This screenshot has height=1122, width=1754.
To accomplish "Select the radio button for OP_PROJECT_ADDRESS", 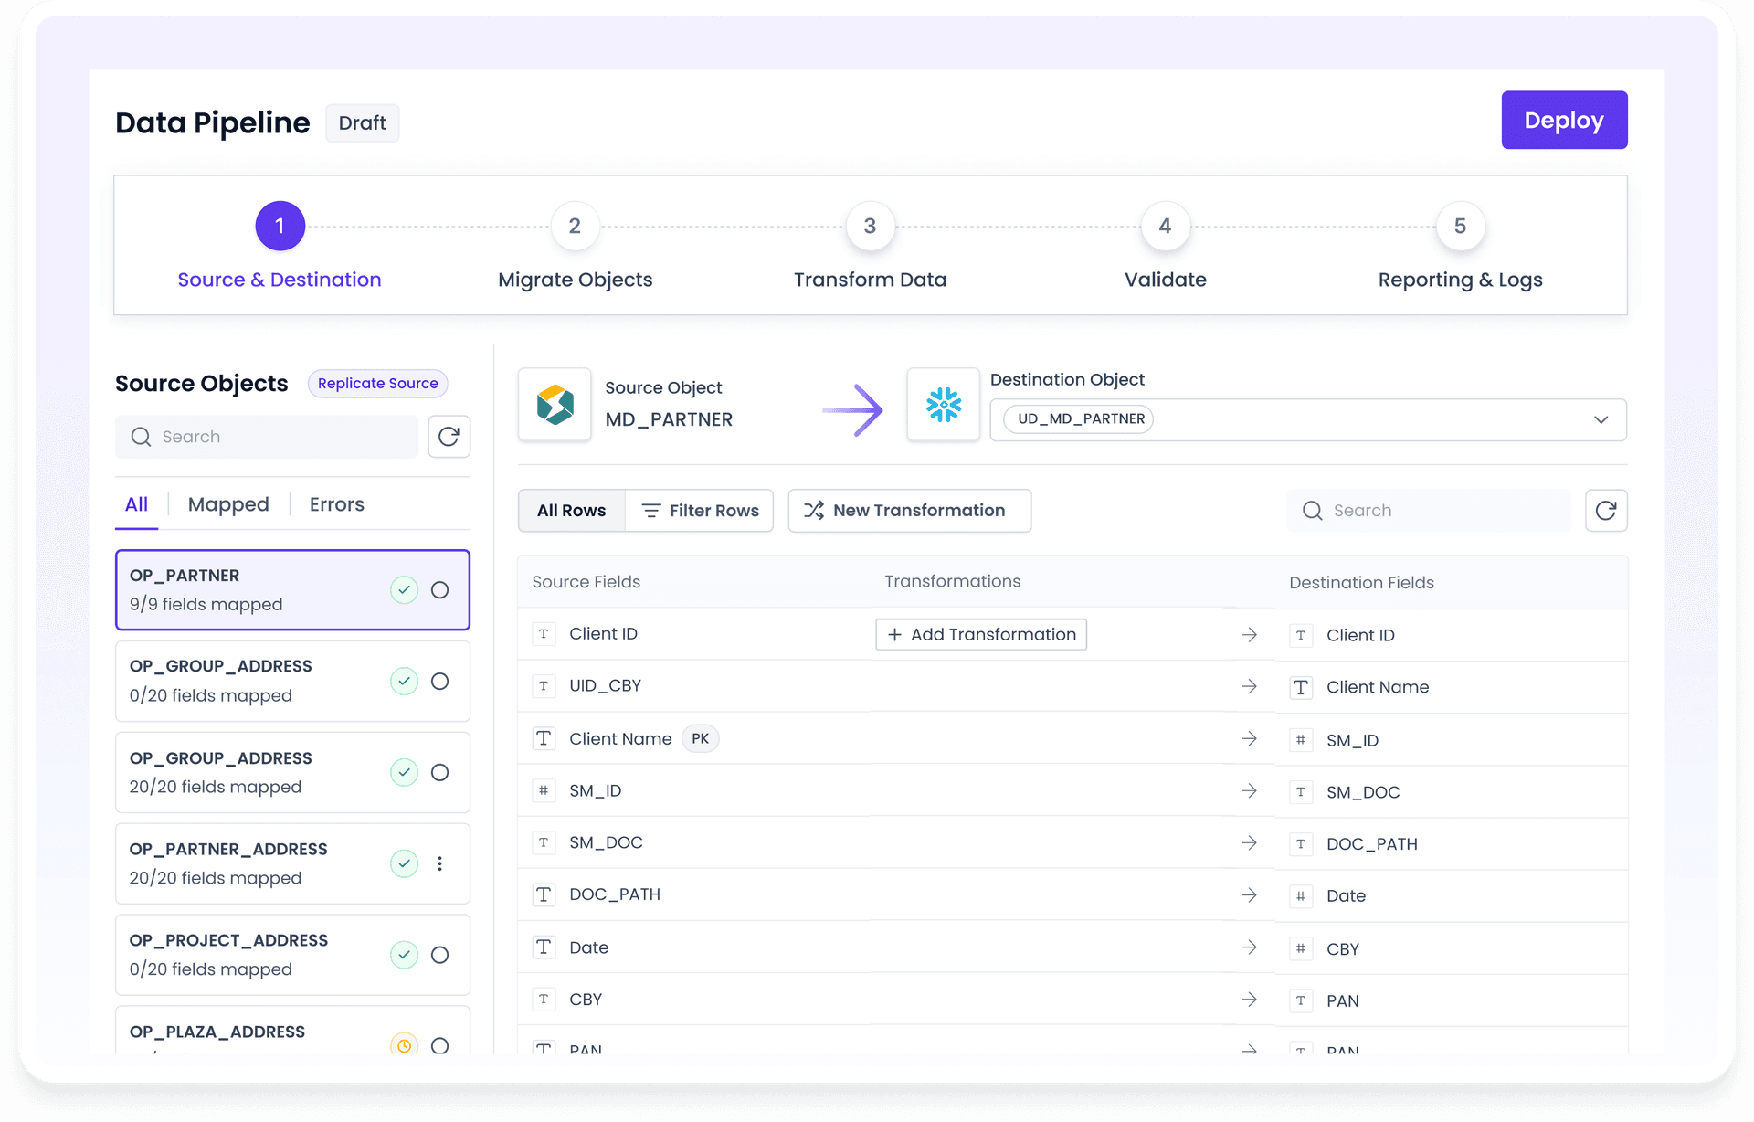I will click(x=440, y=954).
